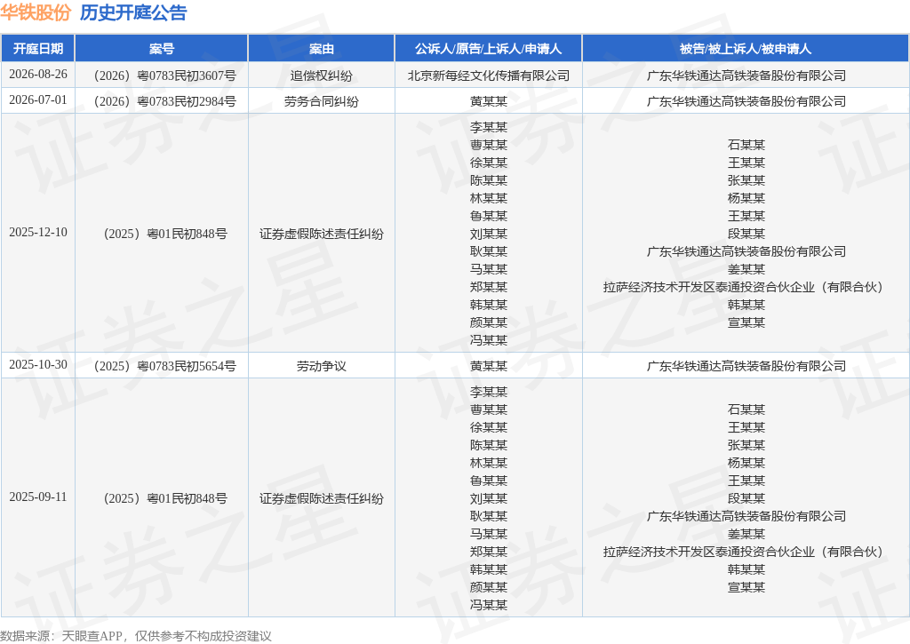Click the 案由 column header

pos(322,48)
